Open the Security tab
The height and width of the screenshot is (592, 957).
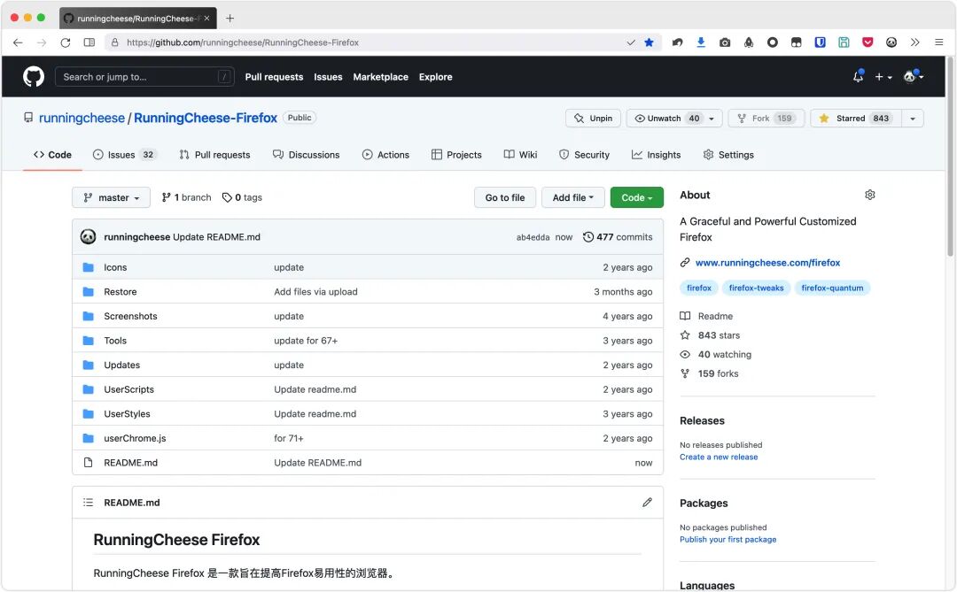(584, 155)
